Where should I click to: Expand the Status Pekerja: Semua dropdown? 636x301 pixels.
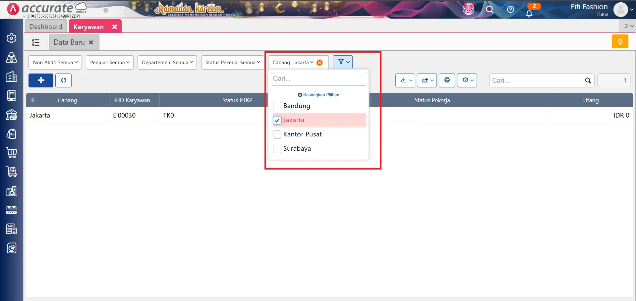(x=232, y=62)
